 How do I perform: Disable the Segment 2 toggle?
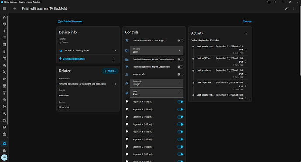(180, 109)
